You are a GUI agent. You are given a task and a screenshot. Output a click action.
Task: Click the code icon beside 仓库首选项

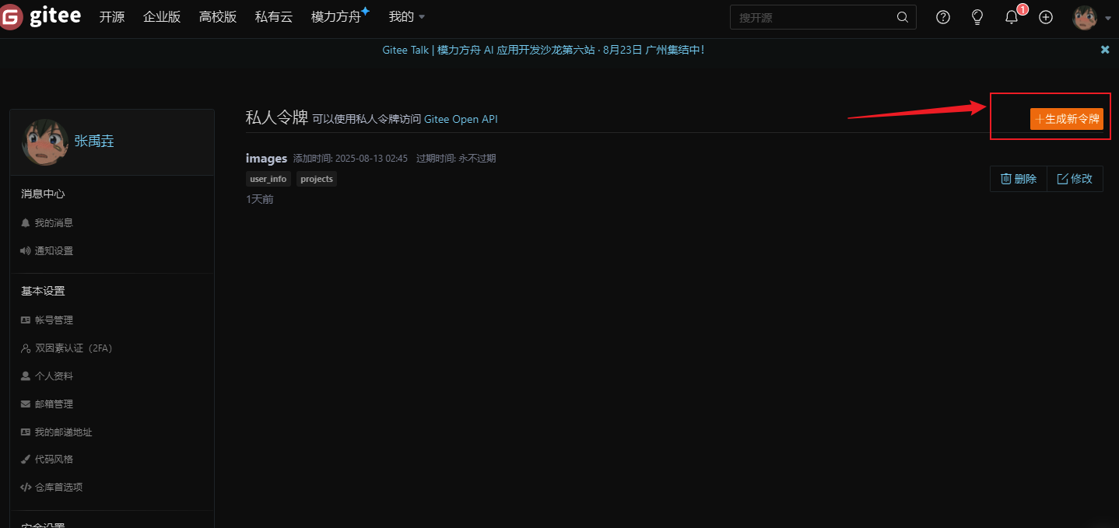tap(26, 488)
